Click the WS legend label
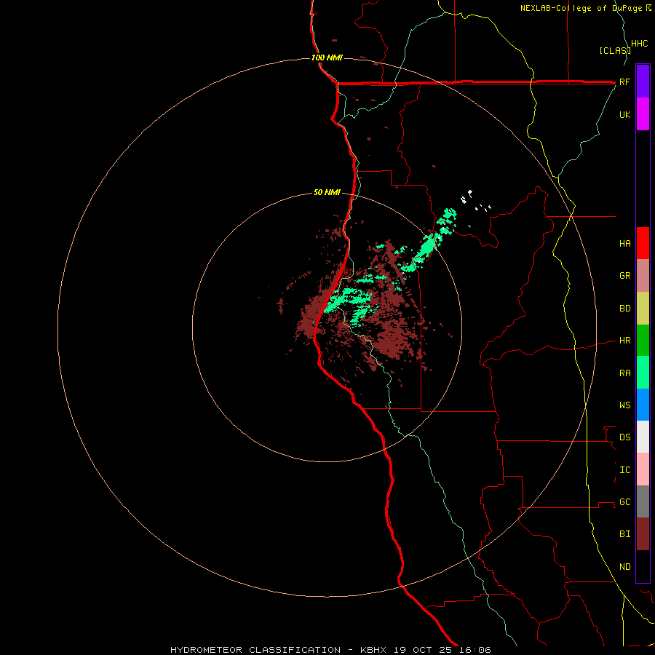This screenshot has height=655, width=655. click(624, 405)
